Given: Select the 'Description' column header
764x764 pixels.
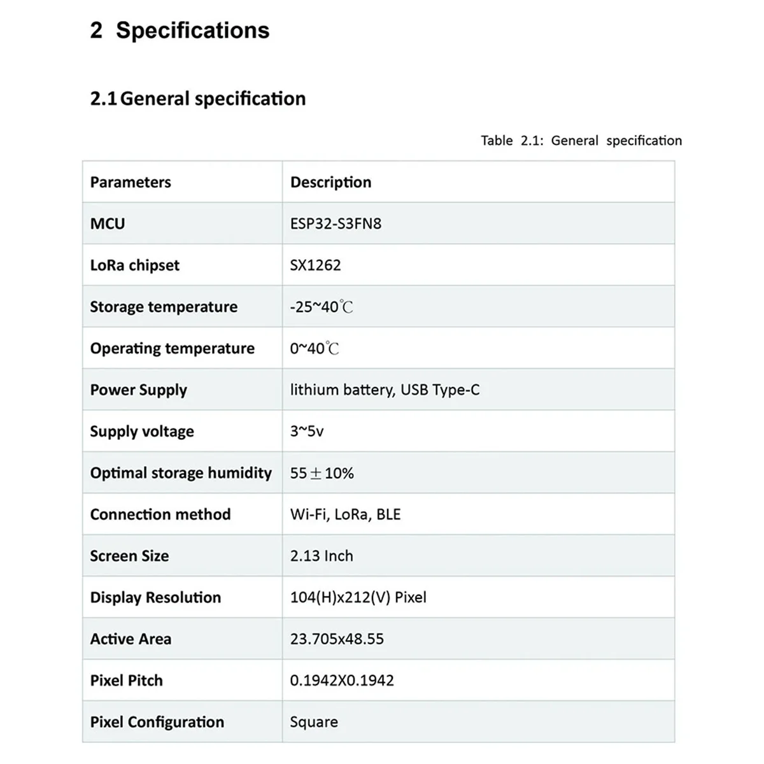Looking at the screenshot, I should pos(330,182).
